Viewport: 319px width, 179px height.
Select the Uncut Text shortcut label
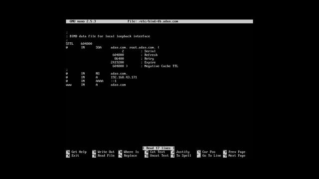click(x=159, y=156)
